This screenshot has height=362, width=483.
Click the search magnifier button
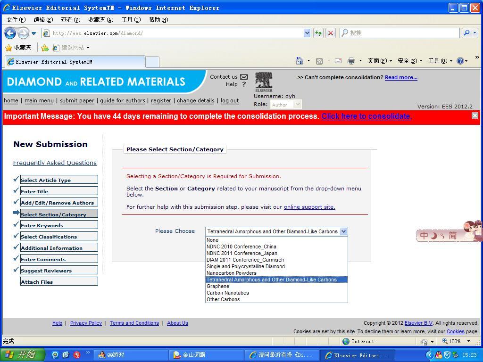(x=466, y=33)
